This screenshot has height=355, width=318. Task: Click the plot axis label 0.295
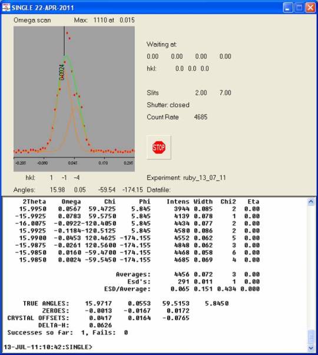pos(128,163)
